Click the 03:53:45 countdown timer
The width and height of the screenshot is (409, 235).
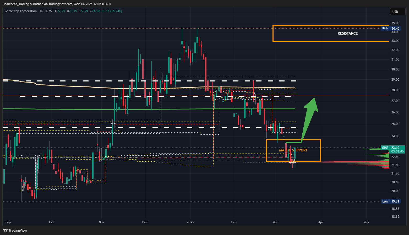[397, 151]
